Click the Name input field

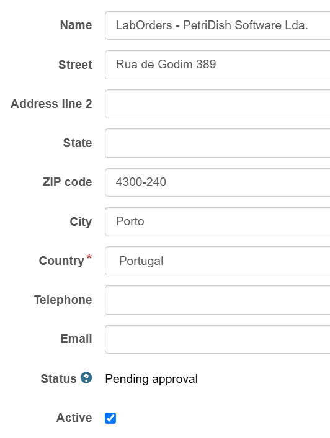coord(218,25)
